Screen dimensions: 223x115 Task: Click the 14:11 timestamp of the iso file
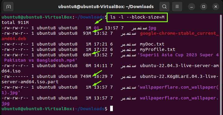[x=100, y=66]
